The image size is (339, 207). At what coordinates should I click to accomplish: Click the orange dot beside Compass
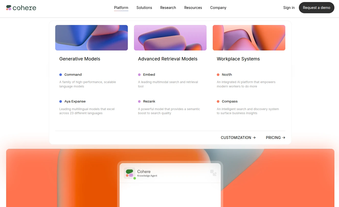pyautogui.click(x=218, y=101)
